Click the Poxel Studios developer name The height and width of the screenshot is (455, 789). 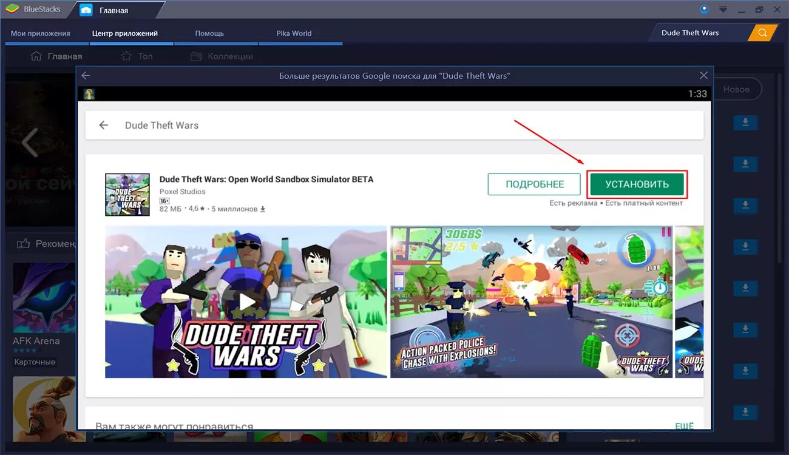(182, 192)
